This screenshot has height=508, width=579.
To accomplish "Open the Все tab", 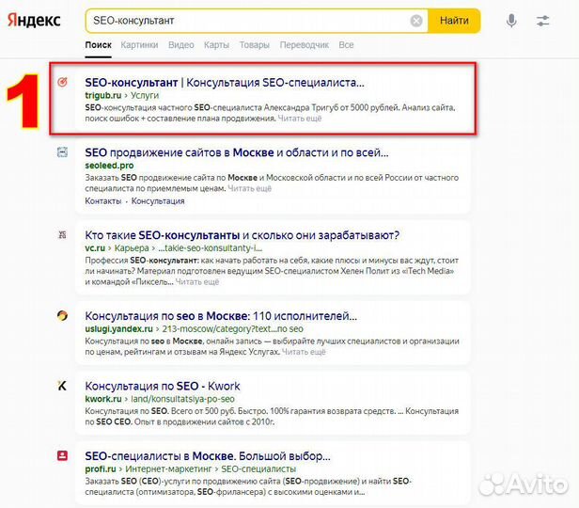I will point(346,45).
